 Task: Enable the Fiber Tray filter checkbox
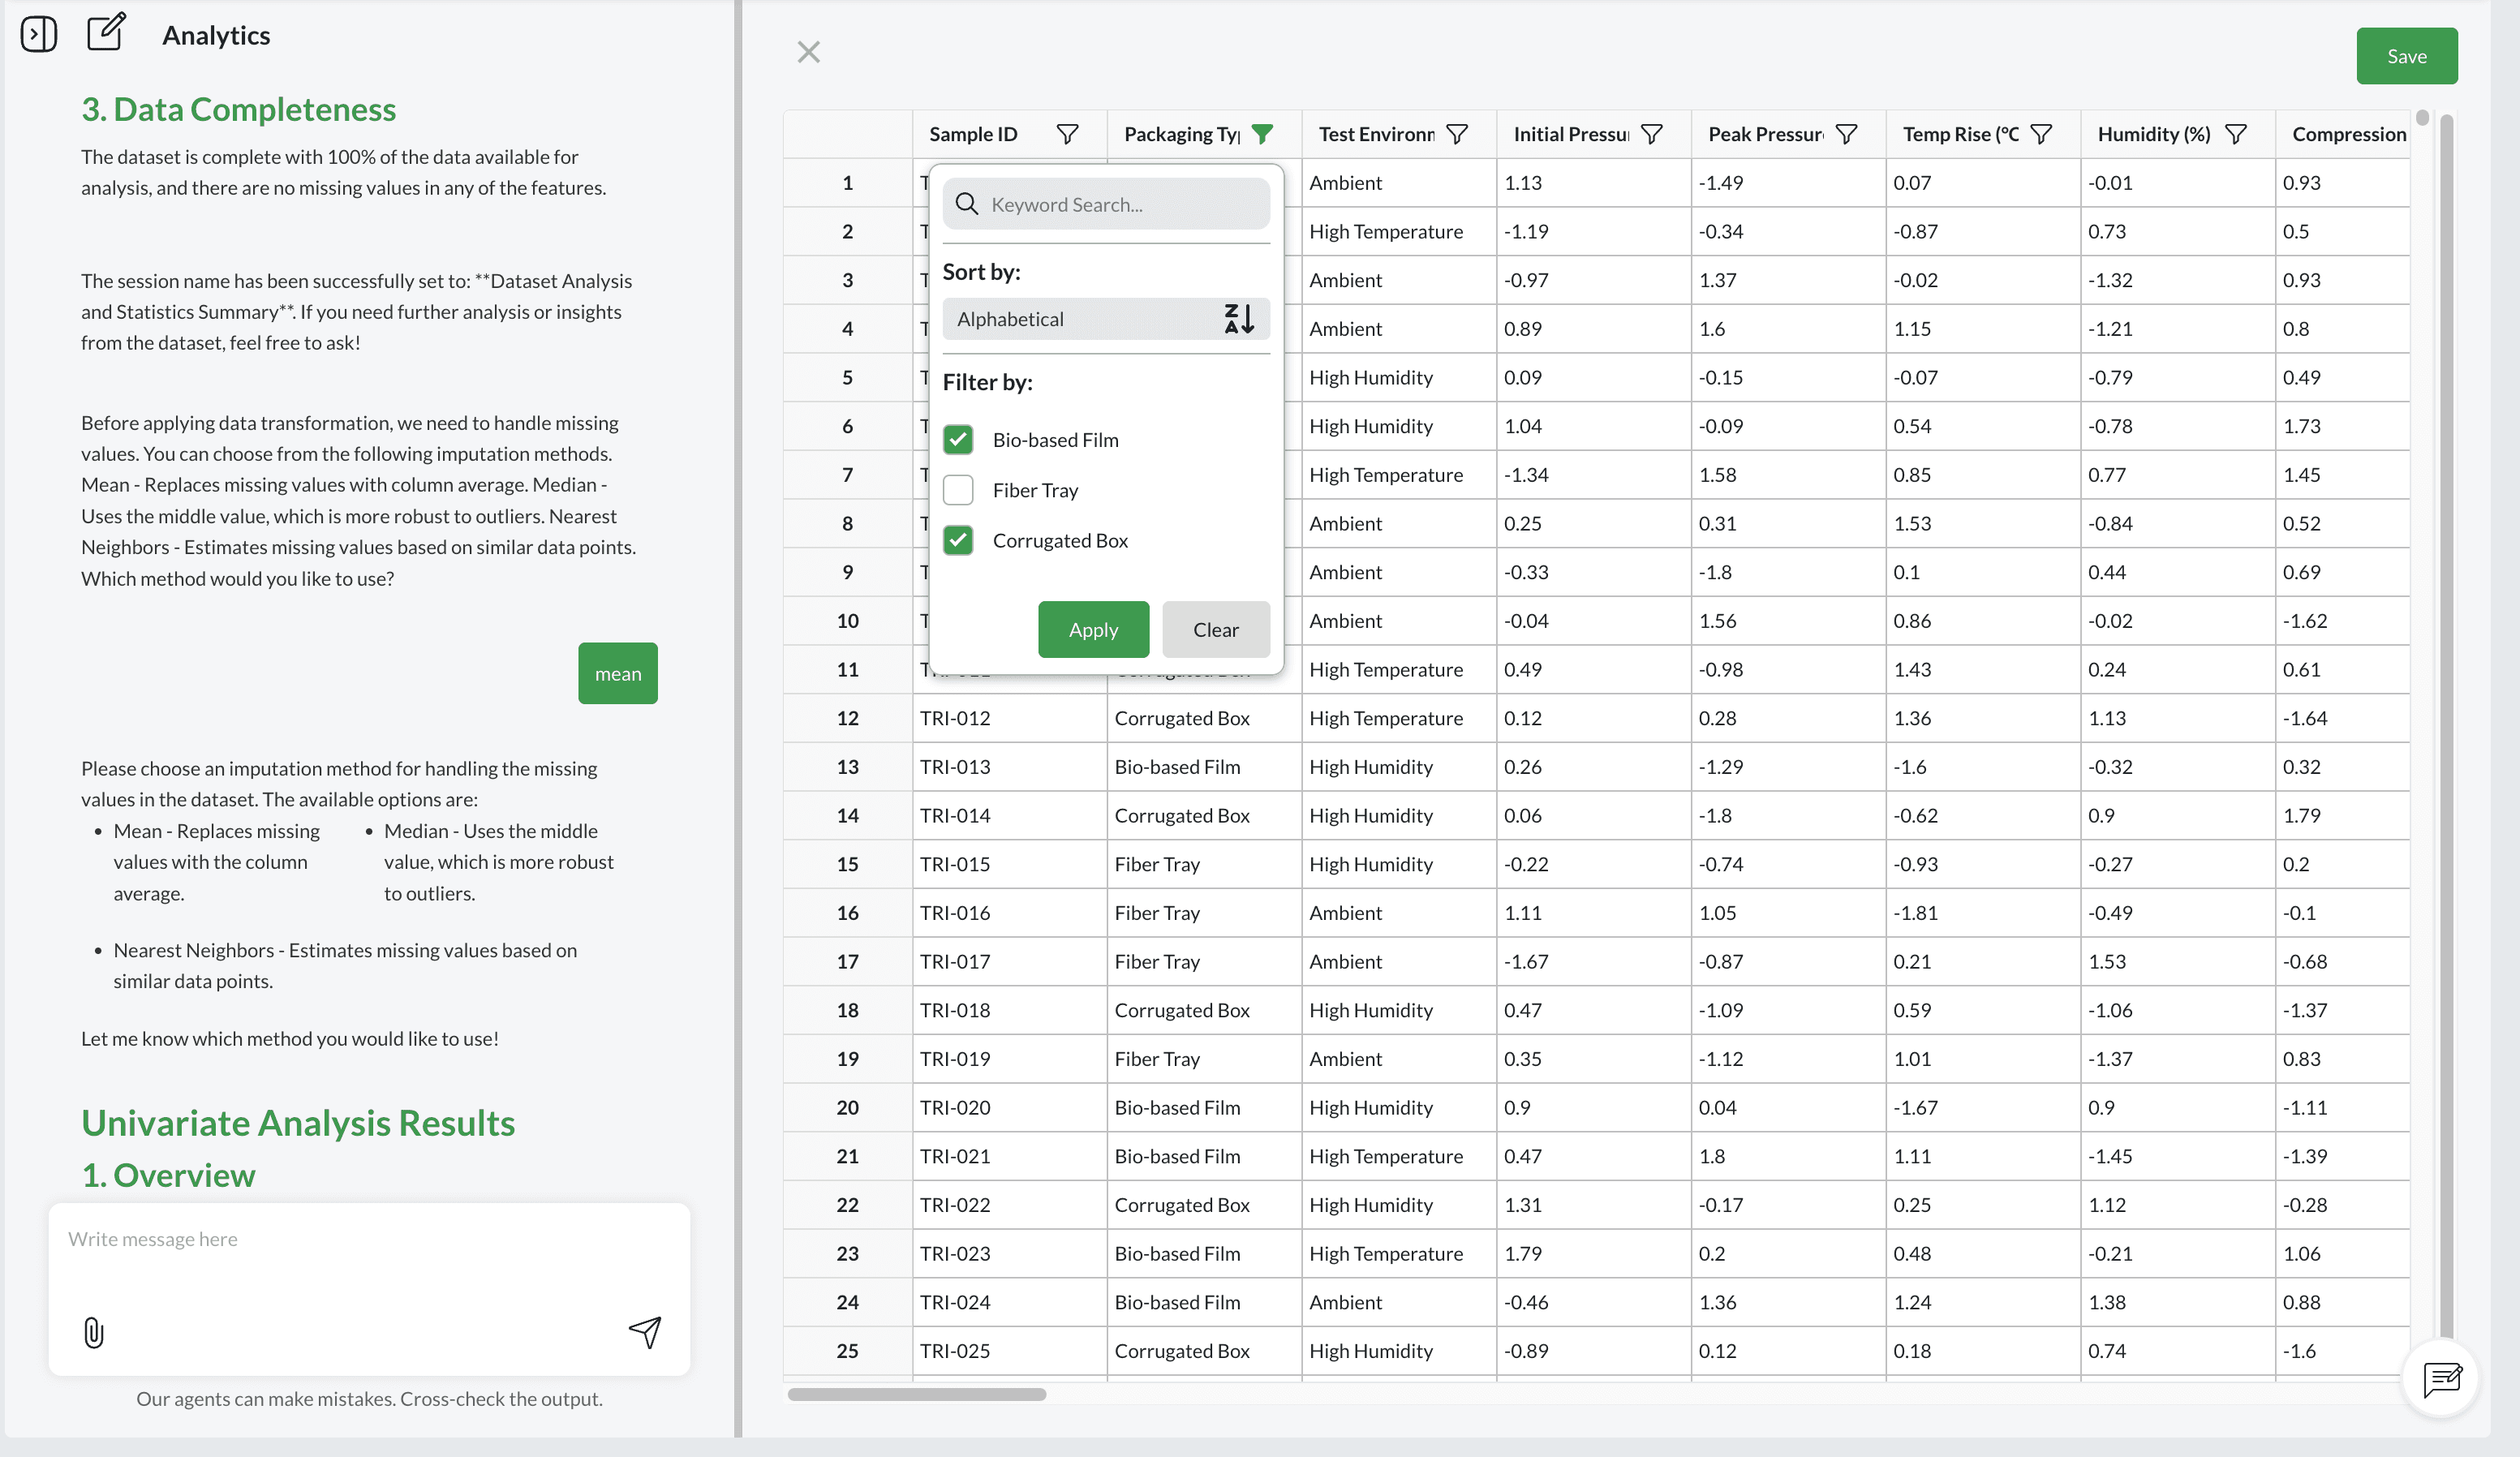[958, 490]
